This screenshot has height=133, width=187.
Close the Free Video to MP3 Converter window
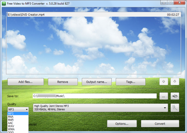[180, 3]
